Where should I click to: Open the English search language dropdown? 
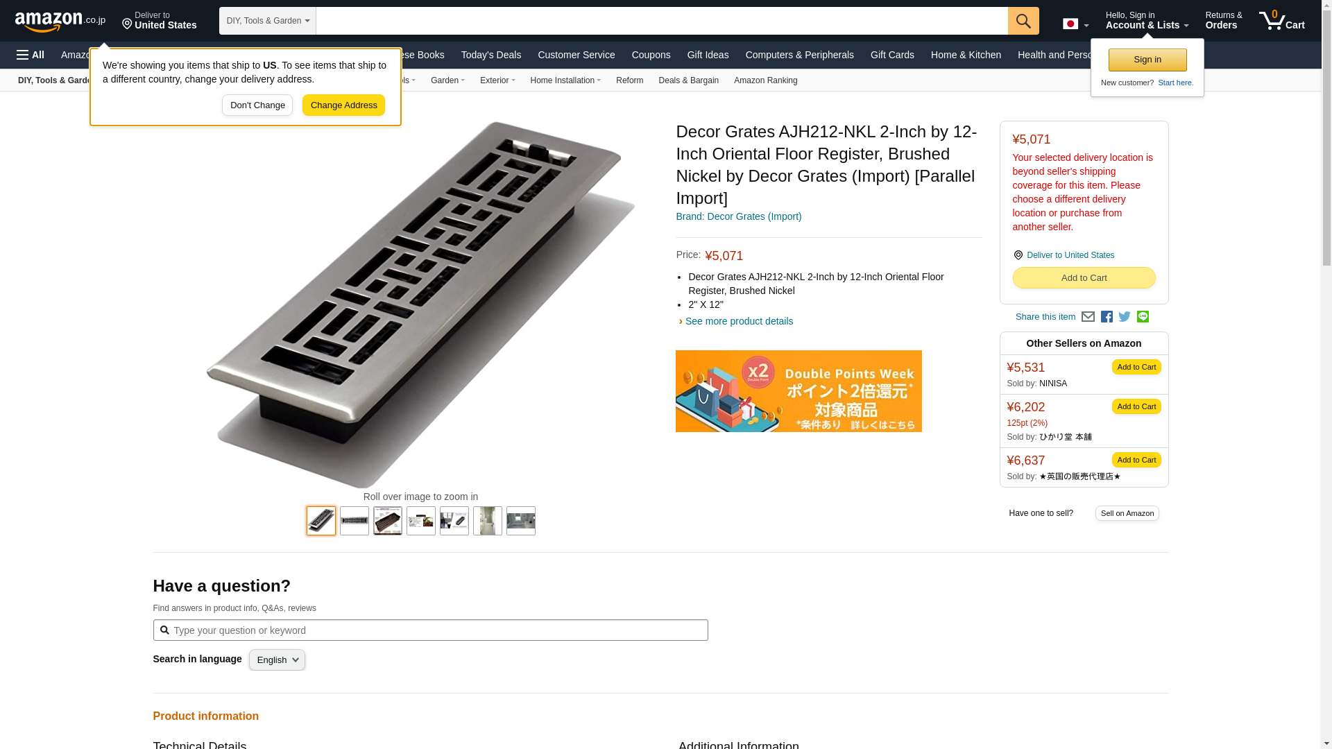(277, 660)
